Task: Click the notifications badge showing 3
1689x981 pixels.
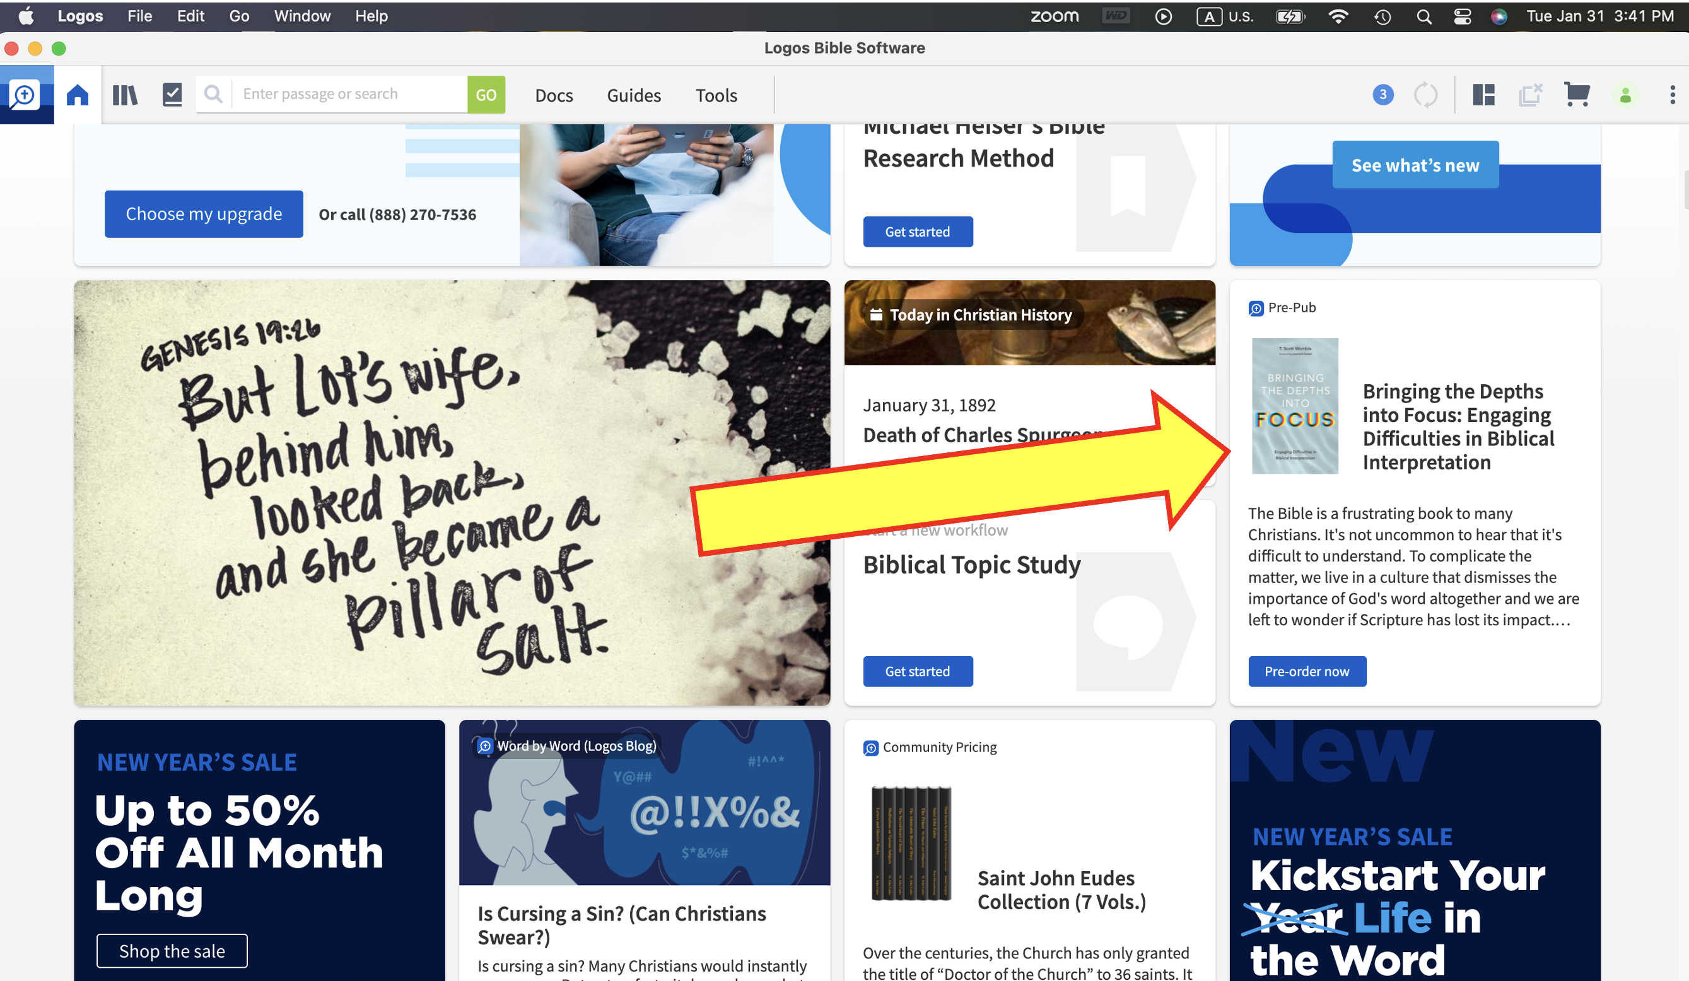Action: click(x=1382, y=95)
